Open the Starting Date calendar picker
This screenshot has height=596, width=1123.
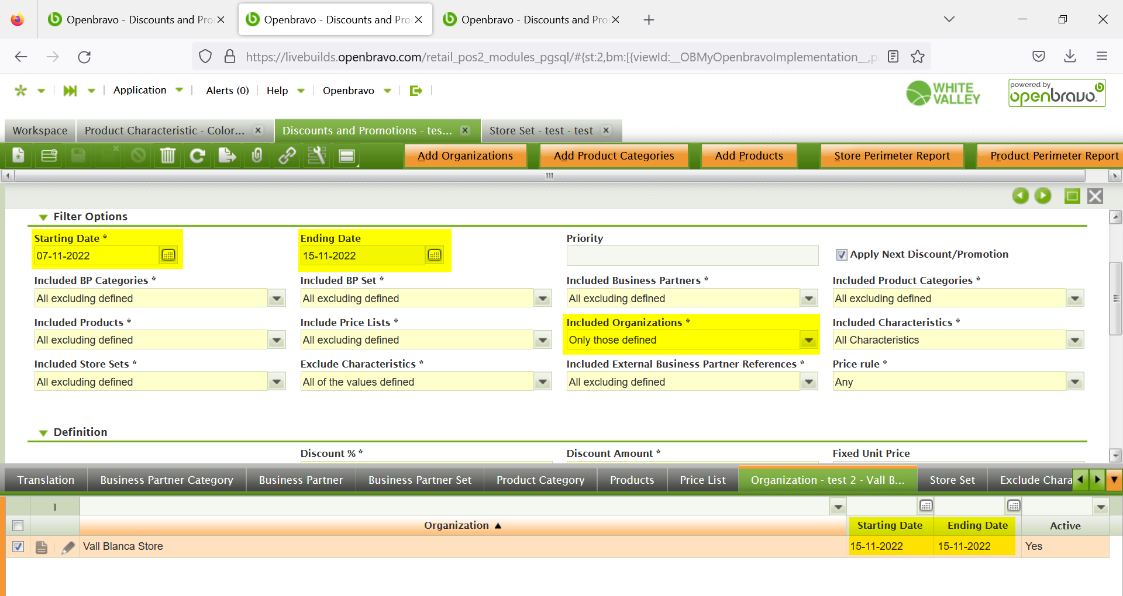pyautogui.click(x=168, y=255)
